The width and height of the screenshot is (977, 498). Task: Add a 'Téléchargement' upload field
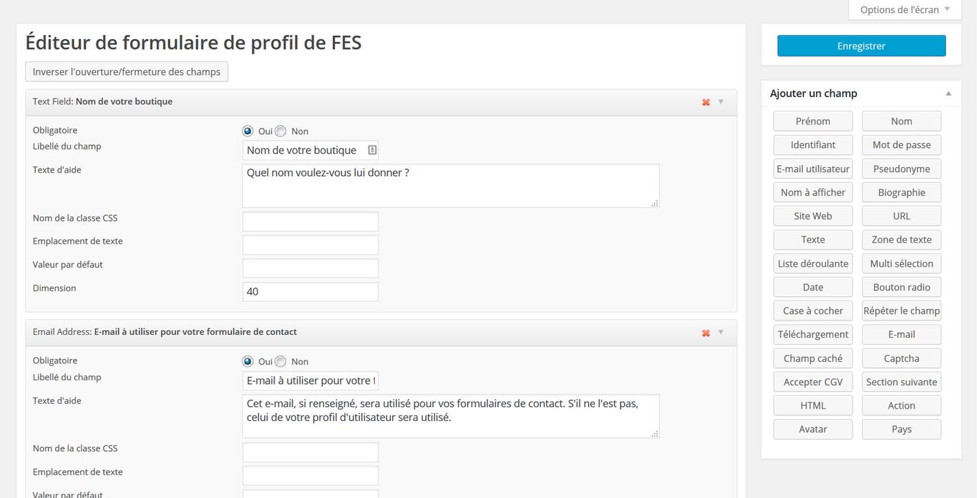[x=813, y=334]
